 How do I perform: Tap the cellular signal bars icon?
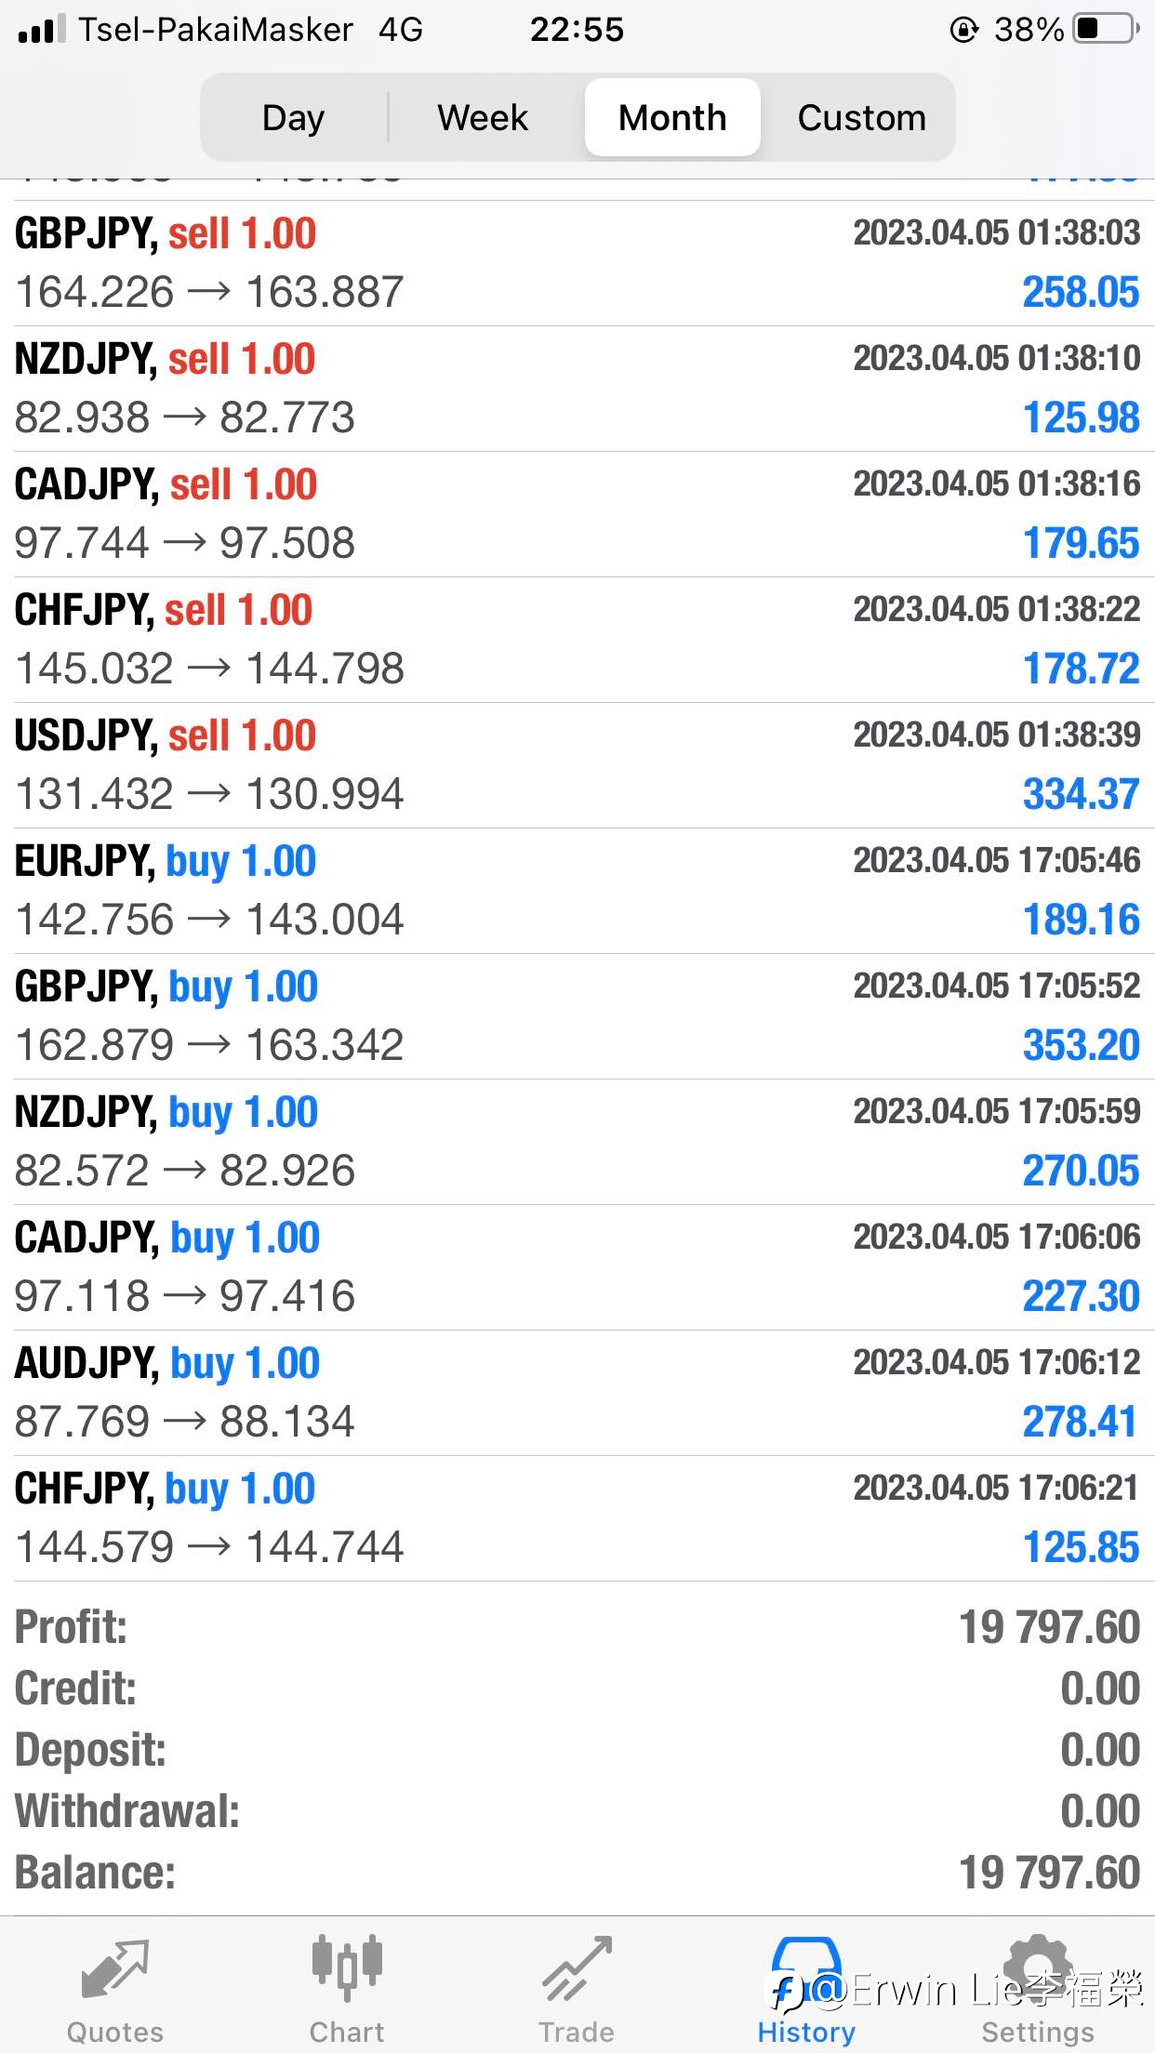(x=42, y=29)
